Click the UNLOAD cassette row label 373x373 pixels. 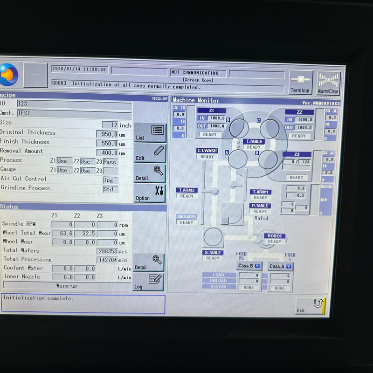click(x=219, y=281)
